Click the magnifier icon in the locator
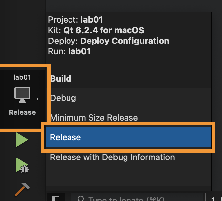Viewport: 222px width, 201px height. (x=81, y=198)
